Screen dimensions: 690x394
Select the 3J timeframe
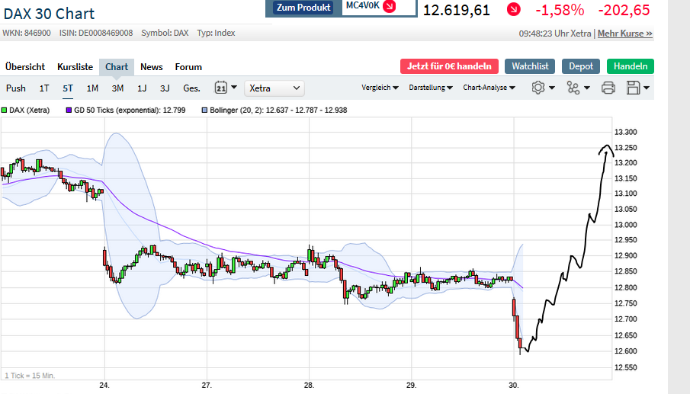pyautogui.click(x=165, y=88)
